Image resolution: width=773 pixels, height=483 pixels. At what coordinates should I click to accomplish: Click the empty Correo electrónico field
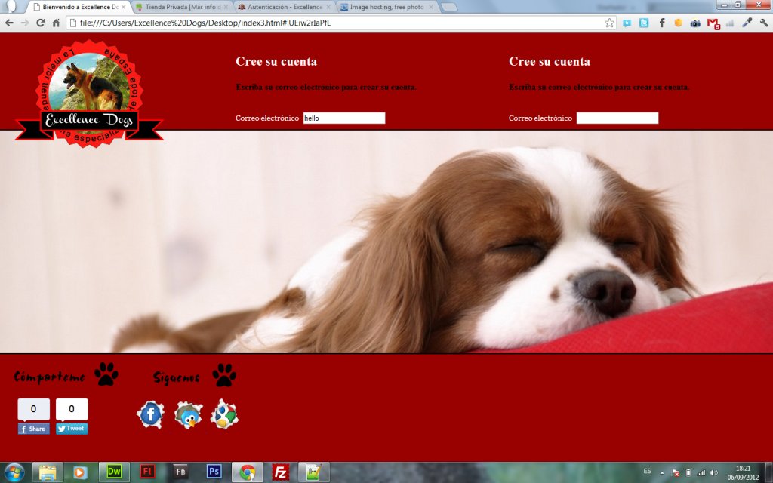(617, 118)
